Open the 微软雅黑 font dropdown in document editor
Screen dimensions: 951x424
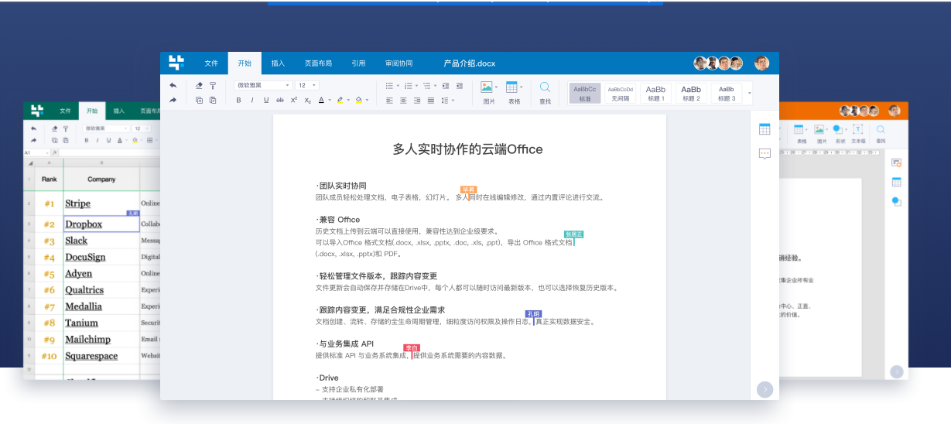pos(263,85)
